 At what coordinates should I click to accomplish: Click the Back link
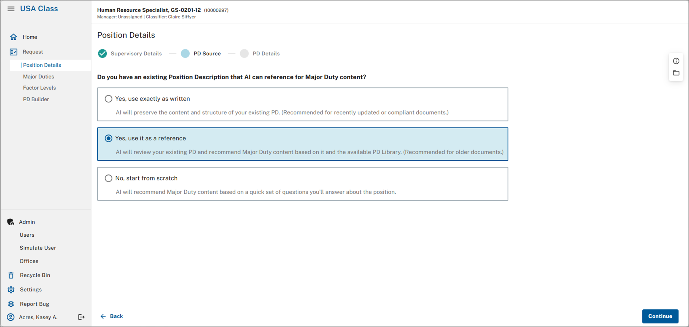(116, 316)
